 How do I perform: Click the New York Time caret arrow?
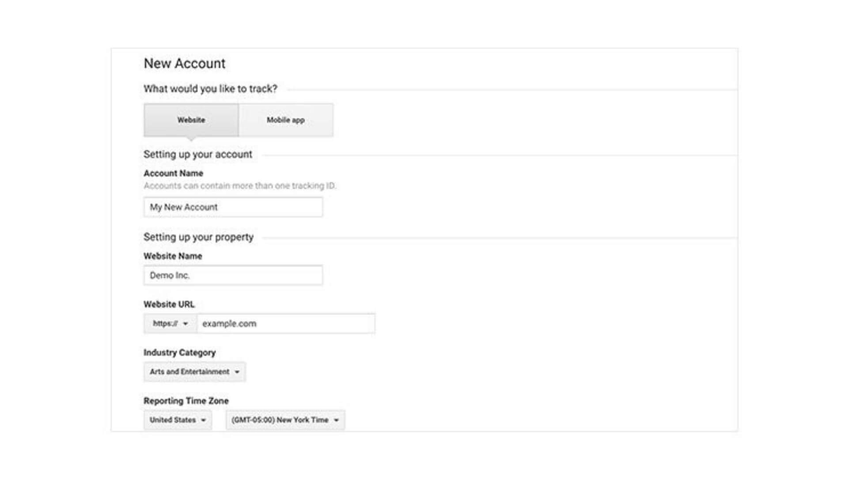(x=337, y=420)
